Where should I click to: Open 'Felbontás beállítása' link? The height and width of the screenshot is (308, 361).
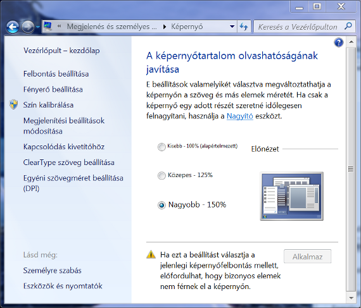point(56,74)
